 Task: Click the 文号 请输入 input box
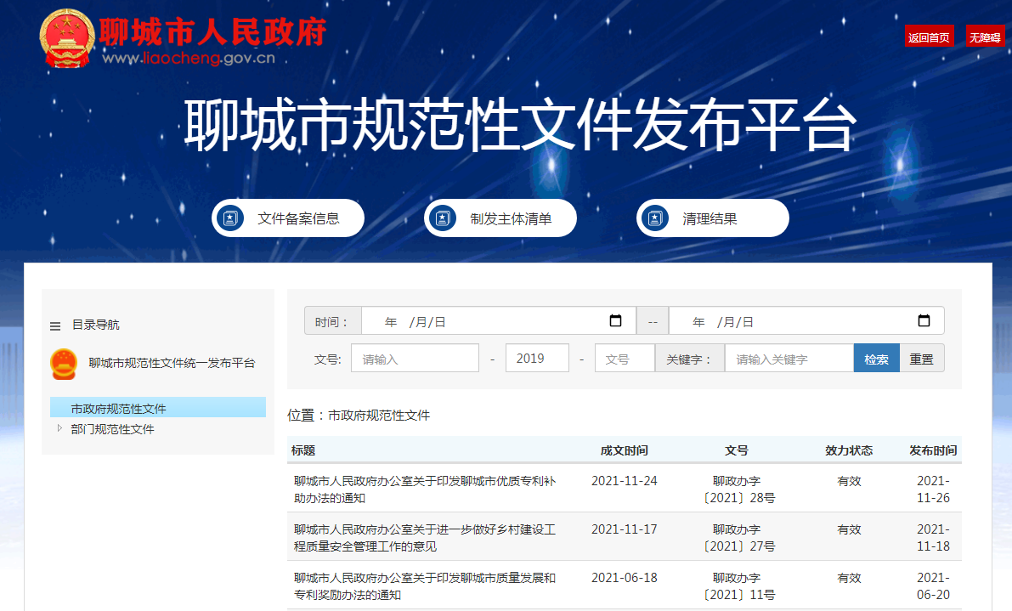[x=415, y=358]
